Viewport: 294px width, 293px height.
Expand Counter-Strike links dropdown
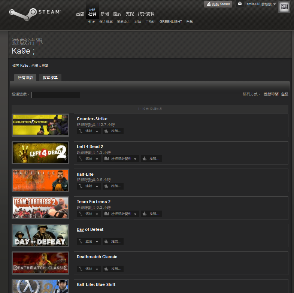click(x=89, y=131)
